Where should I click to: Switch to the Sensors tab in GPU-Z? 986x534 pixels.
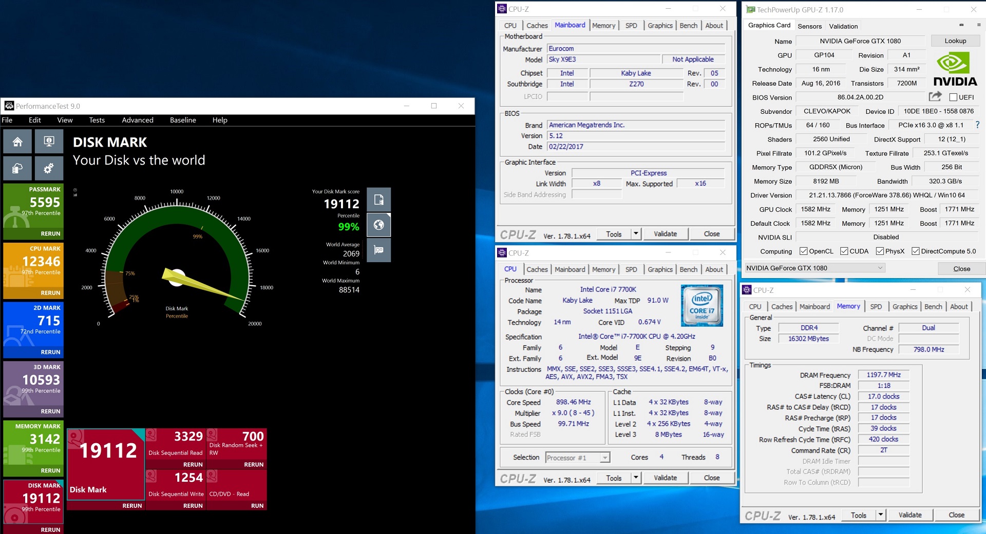tap(809, 26)
